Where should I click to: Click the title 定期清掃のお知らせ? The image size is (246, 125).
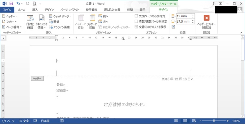tap(123, 105)
